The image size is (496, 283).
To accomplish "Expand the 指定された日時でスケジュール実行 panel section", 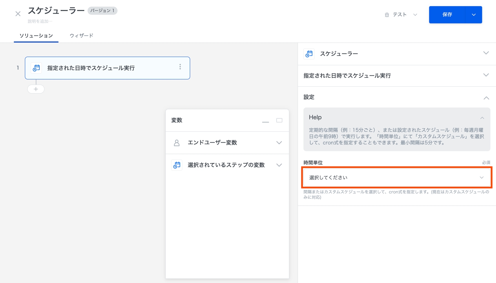I will (x=486, y=75).
